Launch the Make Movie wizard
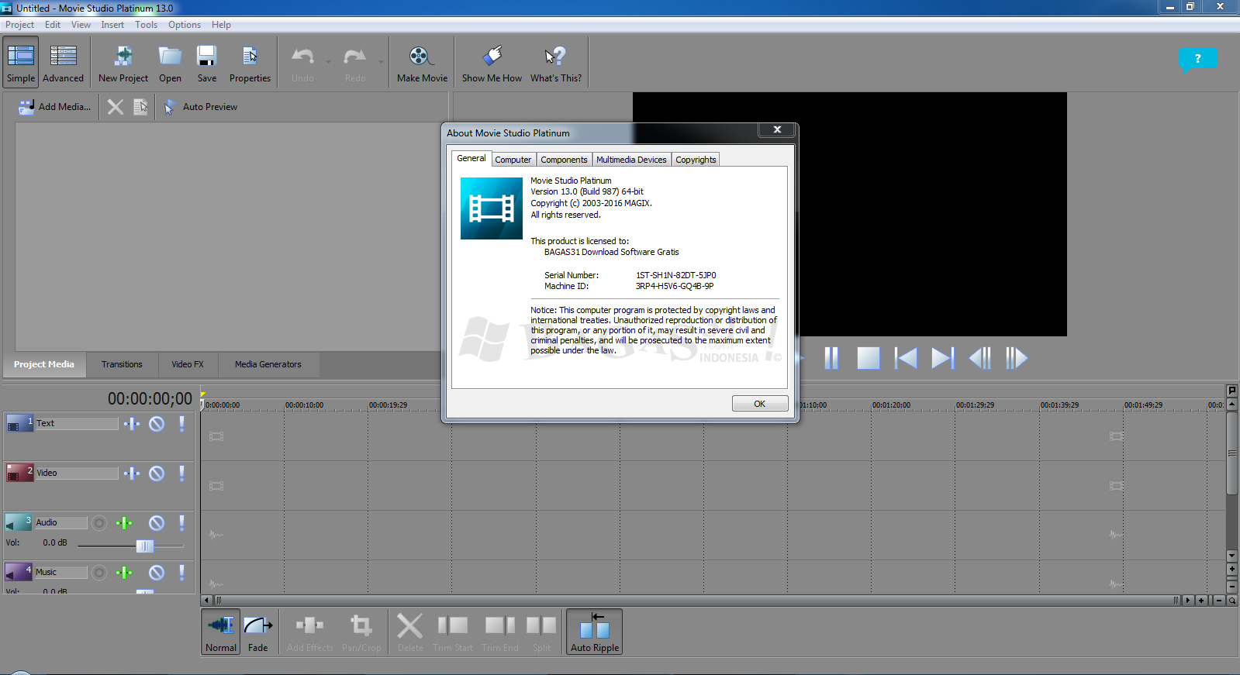Viewport: 1240px width, 675px height. coord(422,64)
